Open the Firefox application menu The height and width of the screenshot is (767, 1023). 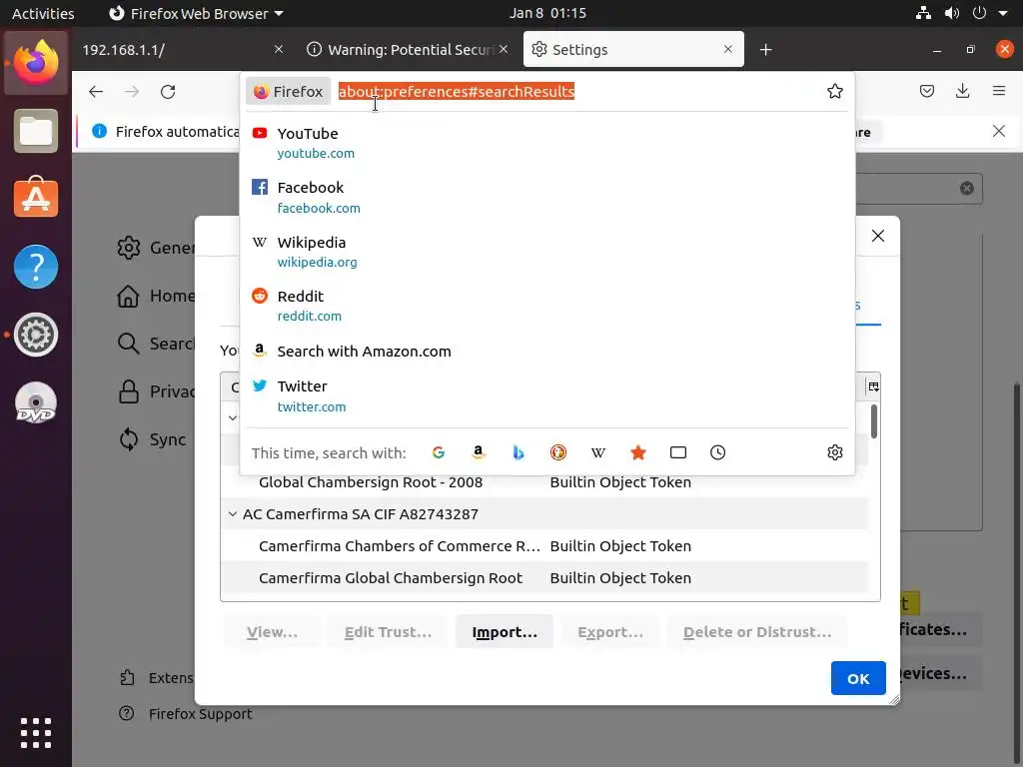(999, 91)
